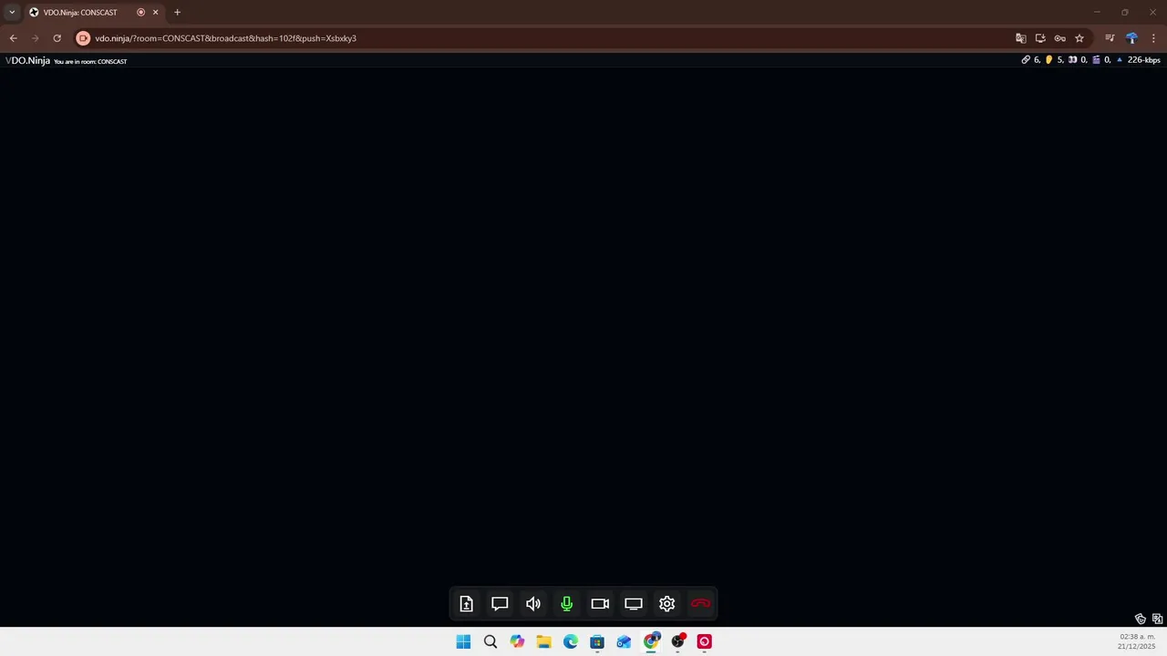Start screen sharing
The image size is (1167, 656).
[634, 603]
